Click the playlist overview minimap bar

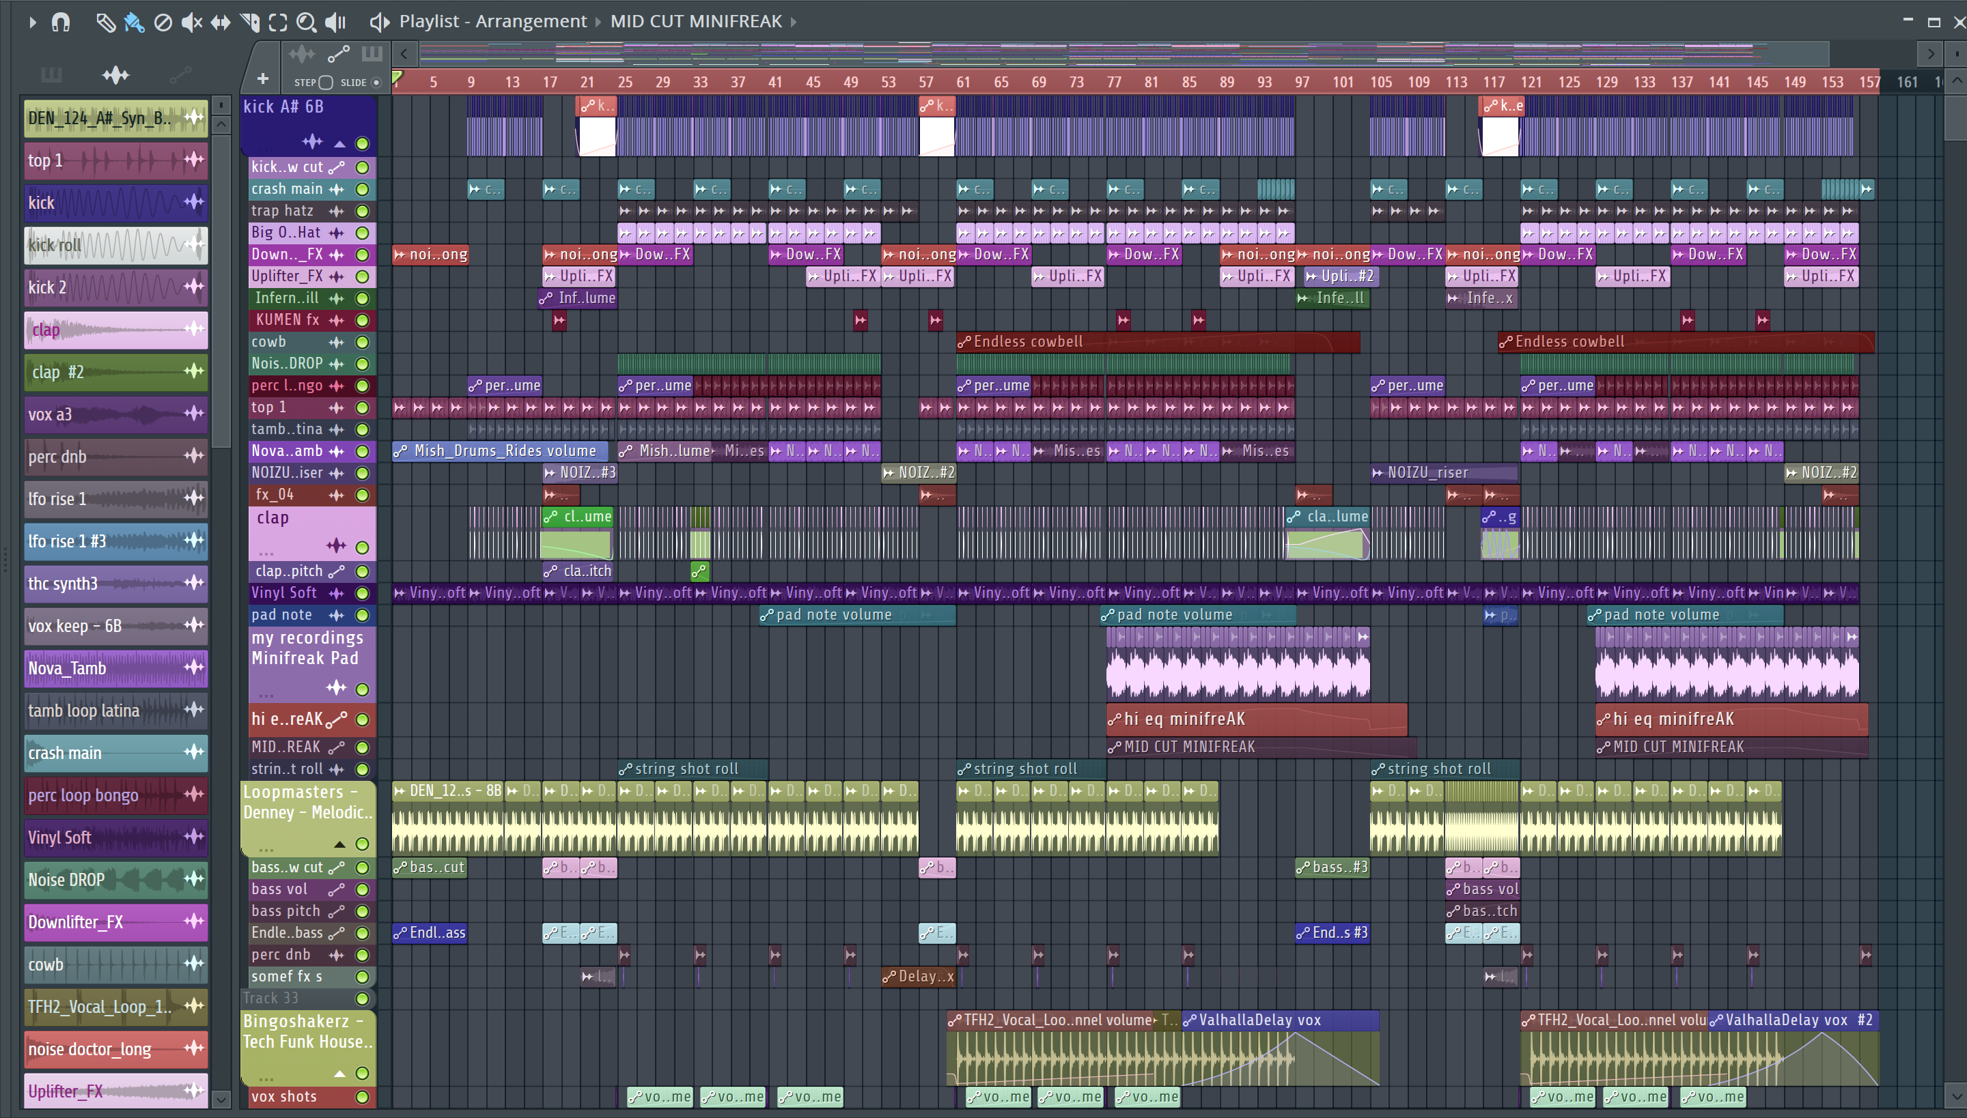click(x=1124, y=54)
